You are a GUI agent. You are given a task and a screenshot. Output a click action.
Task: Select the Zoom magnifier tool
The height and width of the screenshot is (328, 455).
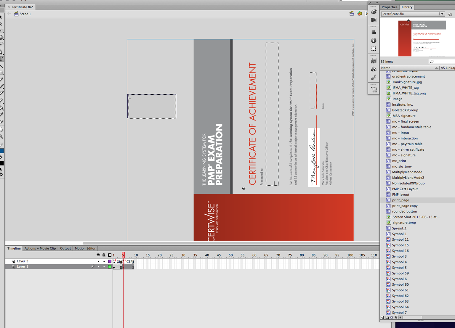[1, 136]
